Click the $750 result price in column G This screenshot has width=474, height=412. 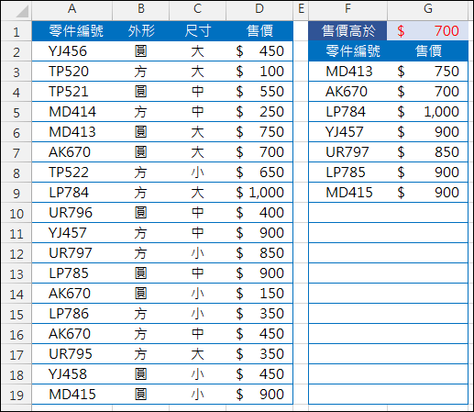click(428, 72)
